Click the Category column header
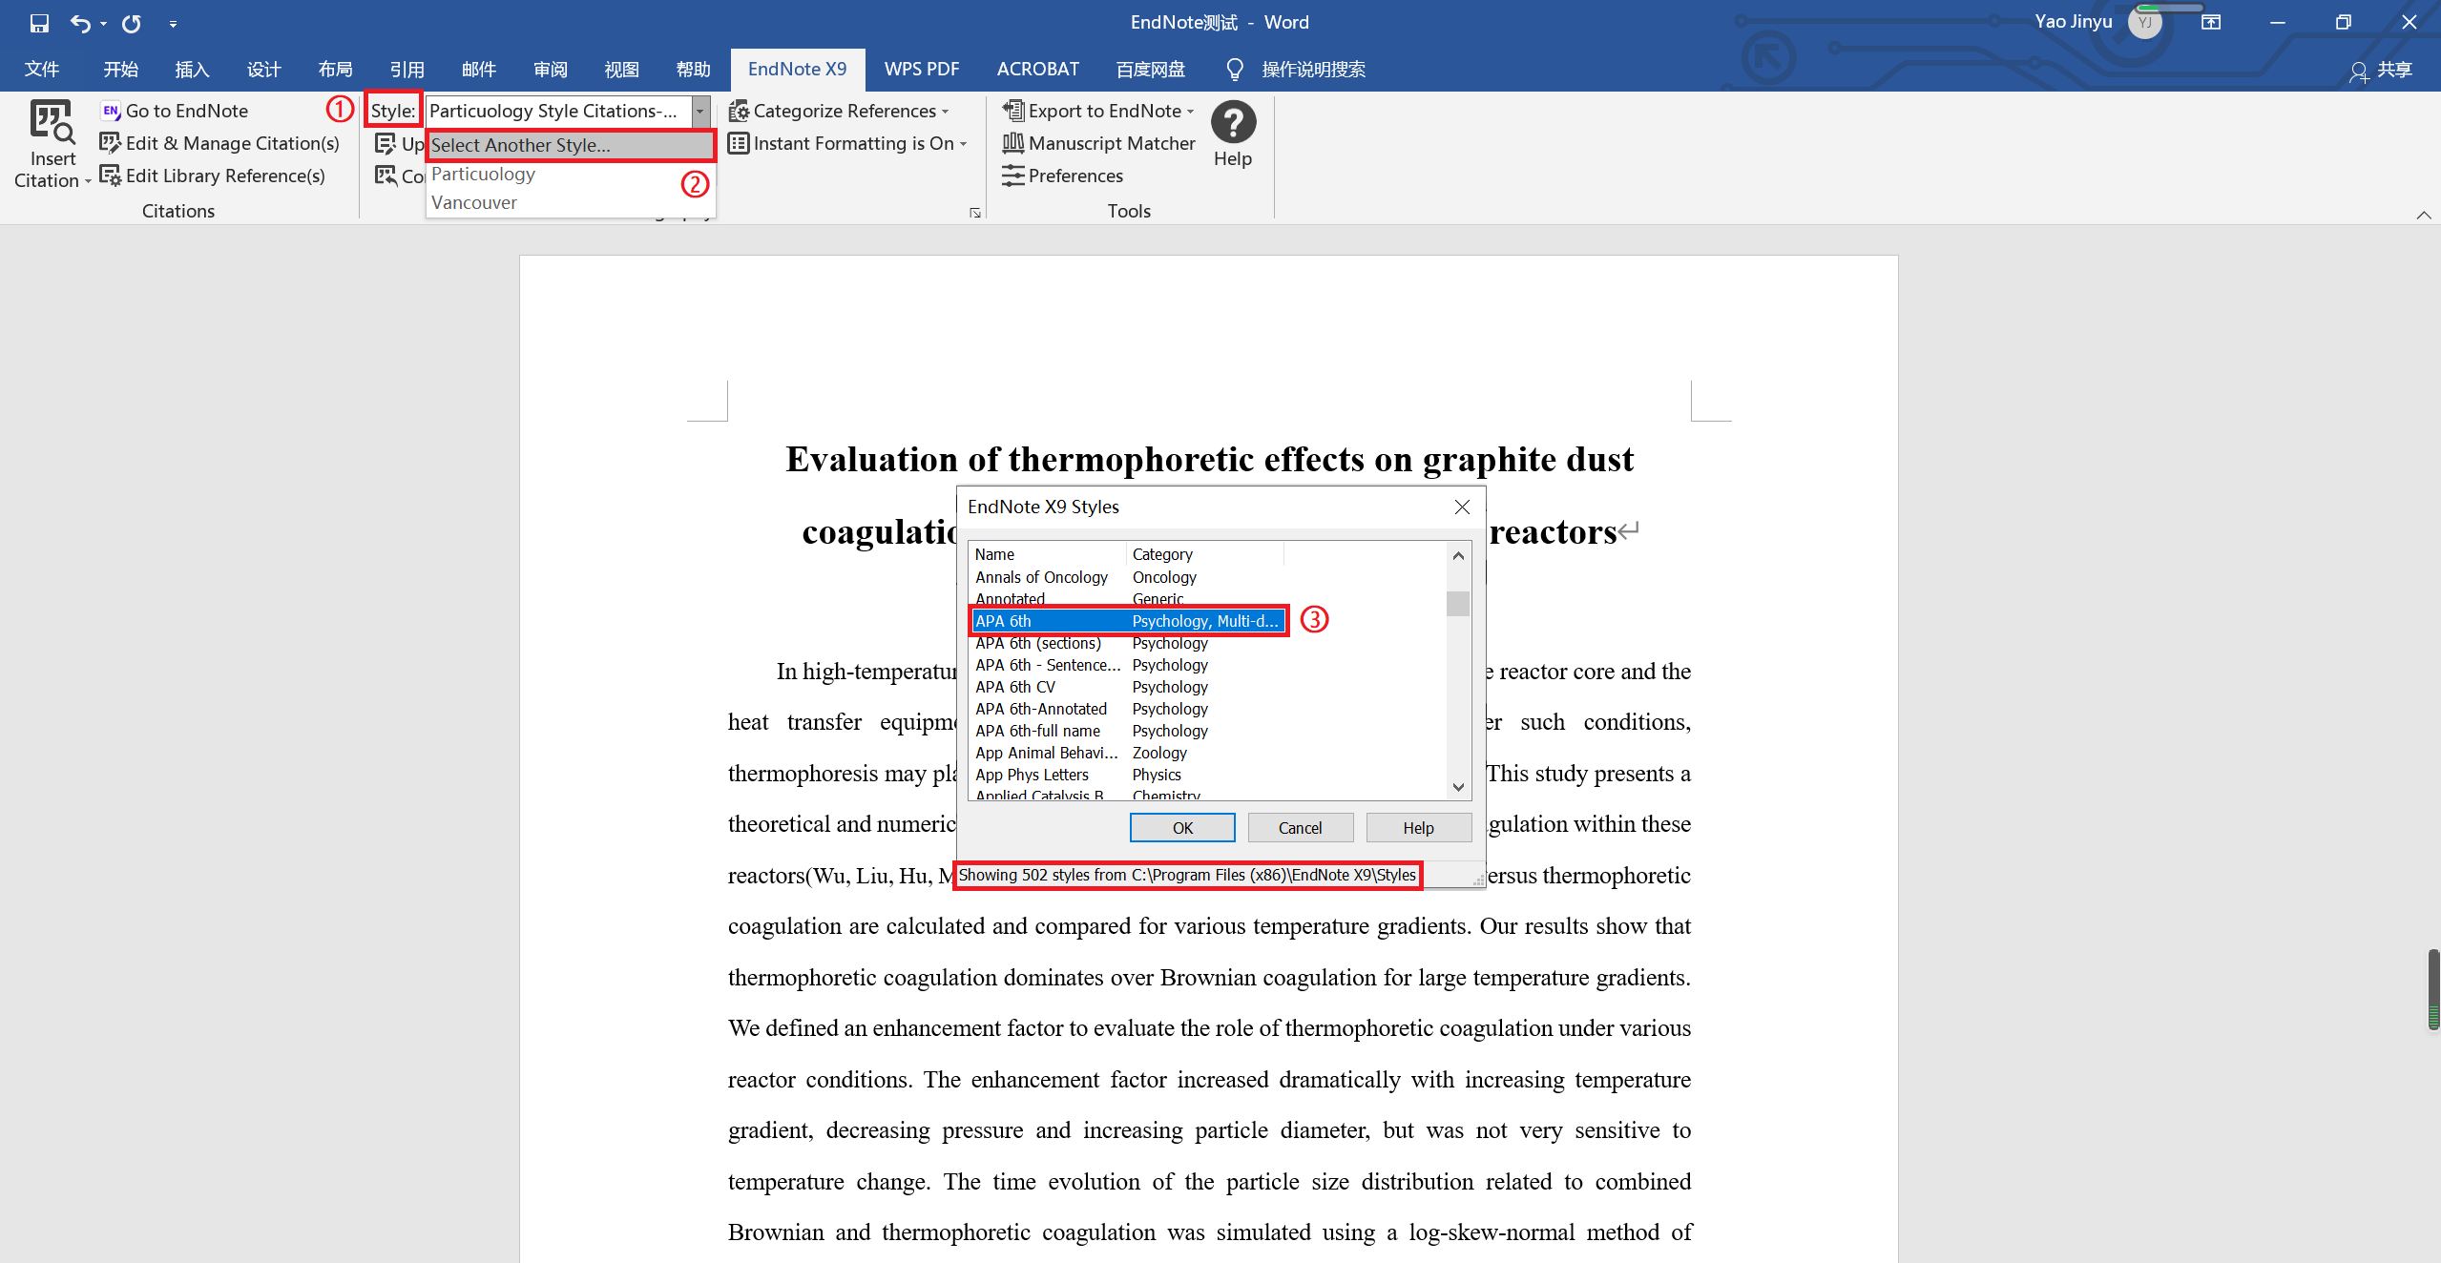2441x1263 pixels. (1205, 554)
